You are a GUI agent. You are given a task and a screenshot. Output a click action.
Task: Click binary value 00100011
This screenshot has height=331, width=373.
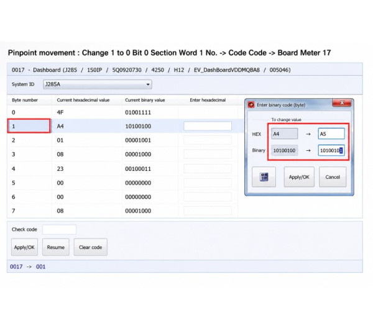[x=138, y=169]
